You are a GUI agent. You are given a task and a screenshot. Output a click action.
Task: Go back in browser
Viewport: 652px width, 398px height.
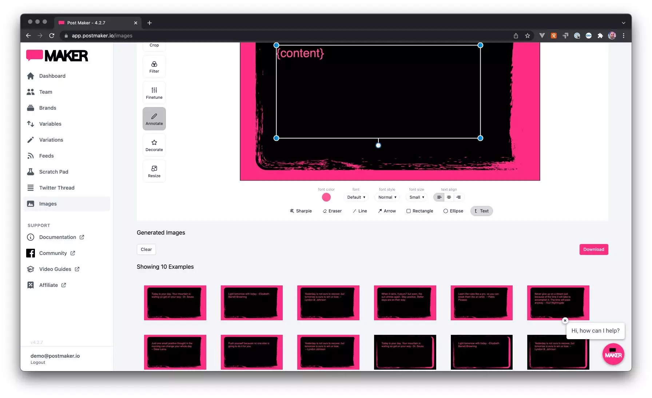click(x=28, y=36)
